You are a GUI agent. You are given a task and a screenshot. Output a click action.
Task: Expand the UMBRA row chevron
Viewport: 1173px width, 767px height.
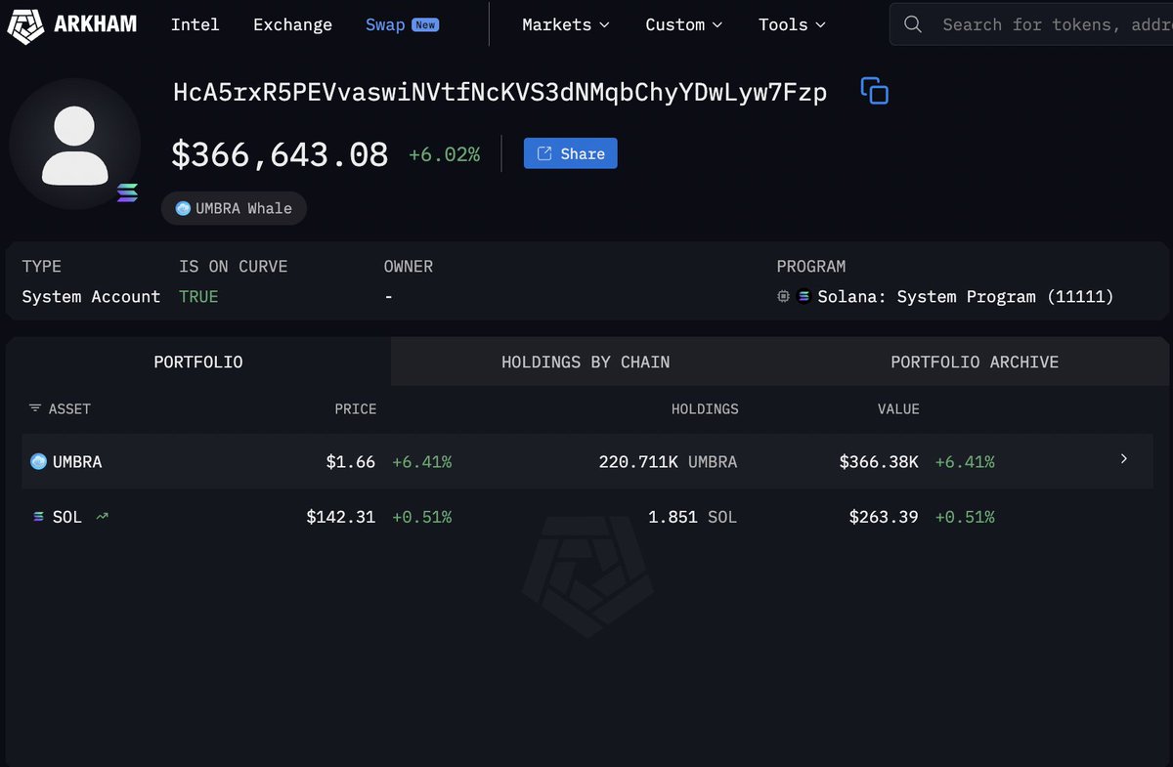pos(1124,458)
